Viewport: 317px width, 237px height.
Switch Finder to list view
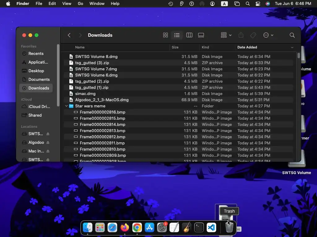177,35
